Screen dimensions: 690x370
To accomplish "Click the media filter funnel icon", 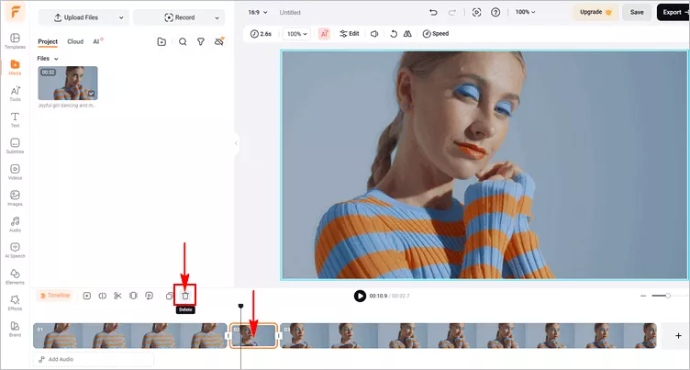I will click(x=201, y=42).
